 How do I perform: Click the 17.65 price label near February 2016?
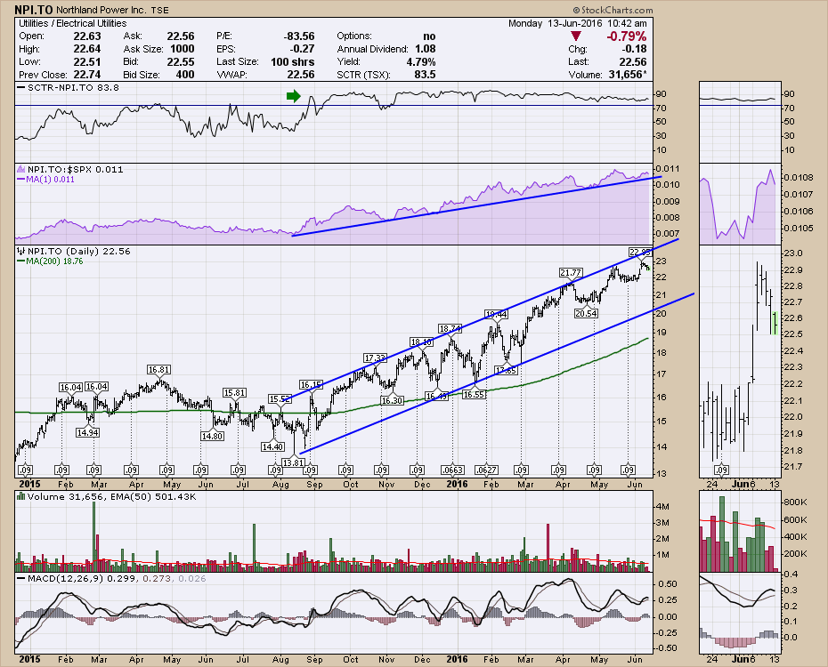point(507,370)
